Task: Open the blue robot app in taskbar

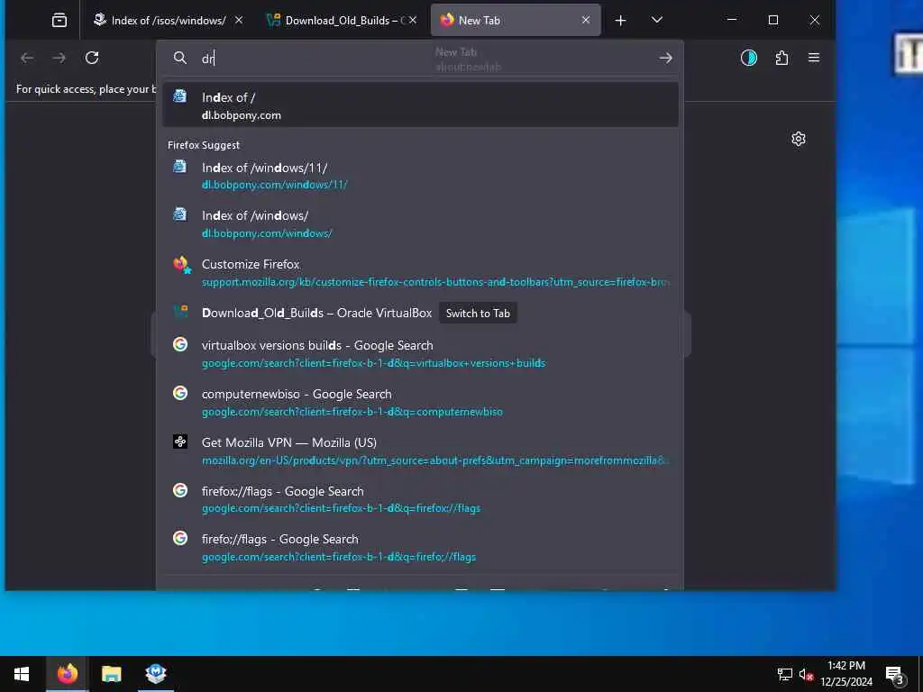Action: (155, 674)
